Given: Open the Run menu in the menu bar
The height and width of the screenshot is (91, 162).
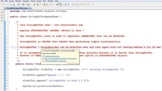Looking at the screenshot, I should pyautogui.click(x=45, y=1).
